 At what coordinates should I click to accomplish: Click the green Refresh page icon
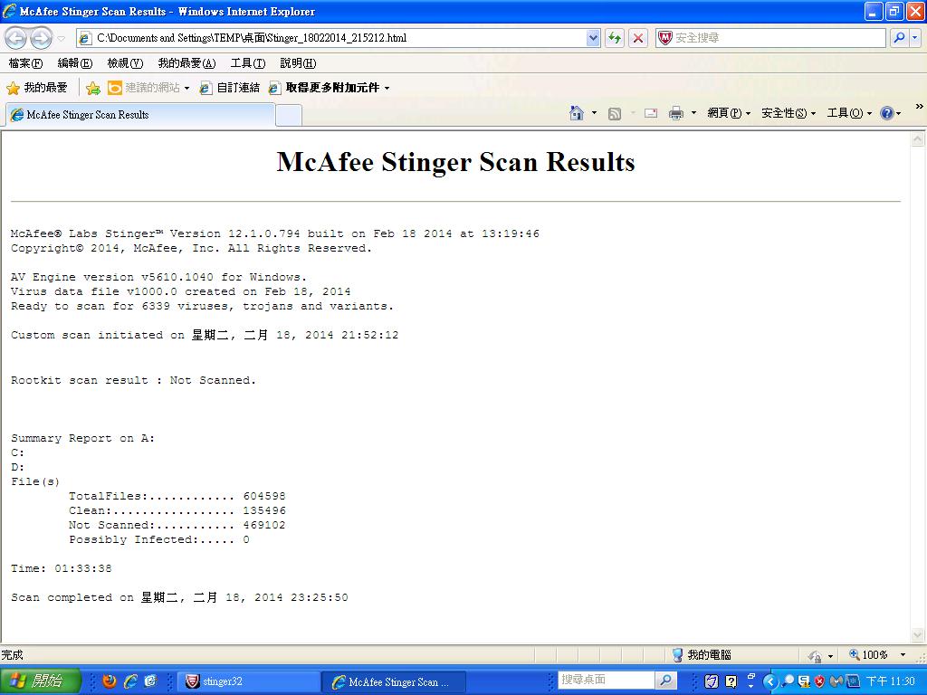(615, 38)
